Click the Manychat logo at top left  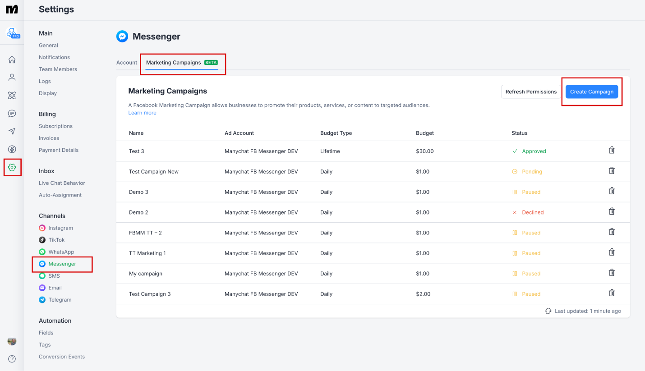pyautogui.click(x=12, y=9)
